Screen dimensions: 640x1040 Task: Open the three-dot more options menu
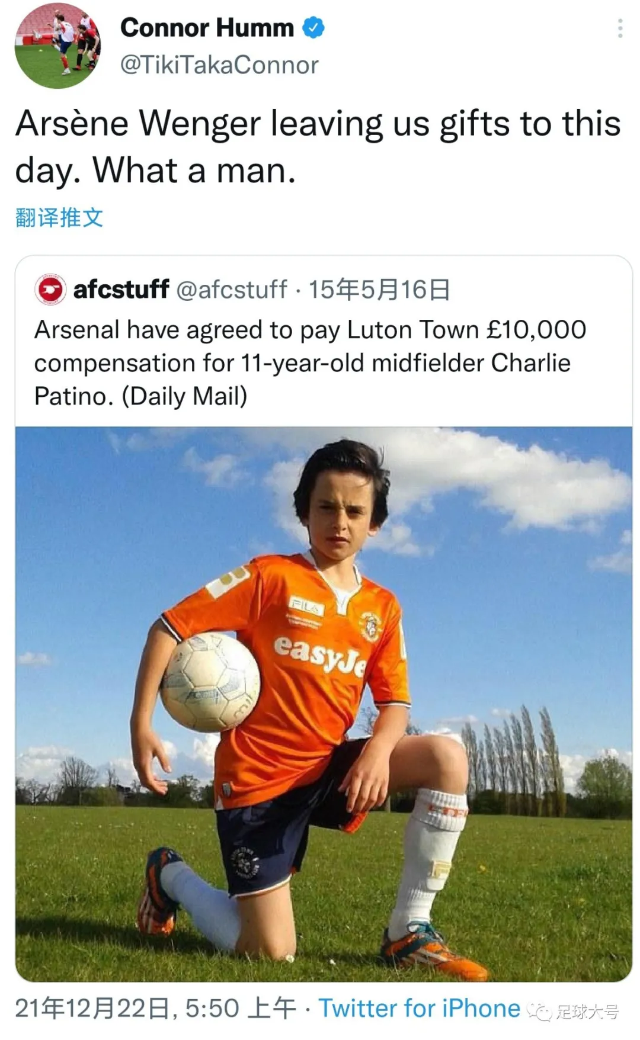(620, 28)
